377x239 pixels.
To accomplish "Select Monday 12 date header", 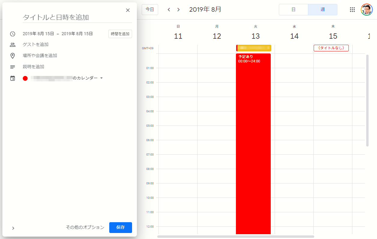I will click(x=217, y=36).
